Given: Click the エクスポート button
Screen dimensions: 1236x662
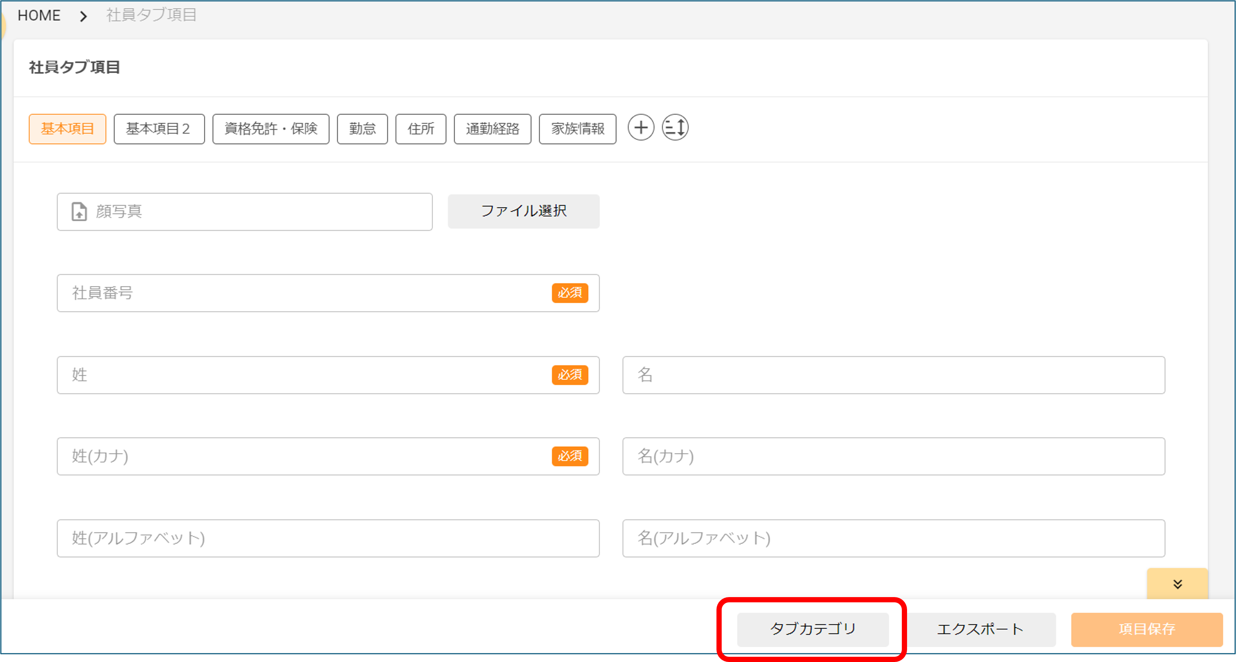Looking at the screenshot, I should pyautogui.click(x=981, y=630).
